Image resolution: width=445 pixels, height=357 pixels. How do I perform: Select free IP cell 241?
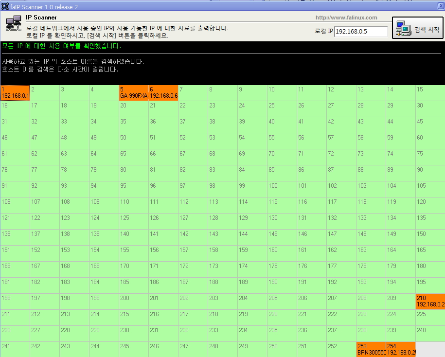tap(15, 350)
